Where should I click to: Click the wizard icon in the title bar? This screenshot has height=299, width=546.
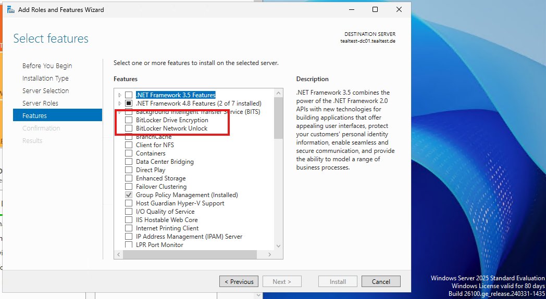pos(11,10)
